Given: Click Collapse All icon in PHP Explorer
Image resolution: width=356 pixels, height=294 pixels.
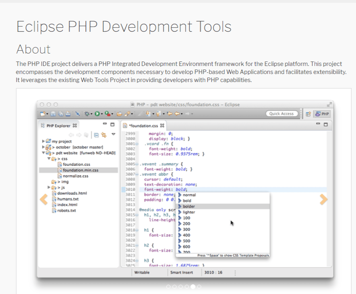Looking at the screenshot, I should (x=96, y=135).
